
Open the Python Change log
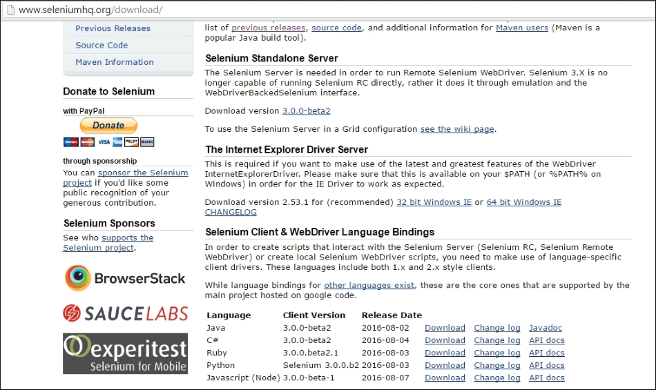(x=497, y=365)
